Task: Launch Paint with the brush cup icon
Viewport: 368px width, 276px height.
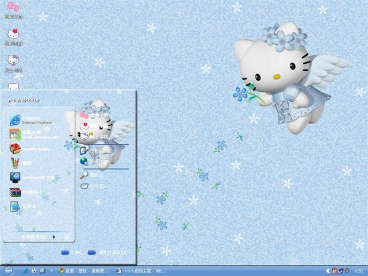Action: point(21,163)
